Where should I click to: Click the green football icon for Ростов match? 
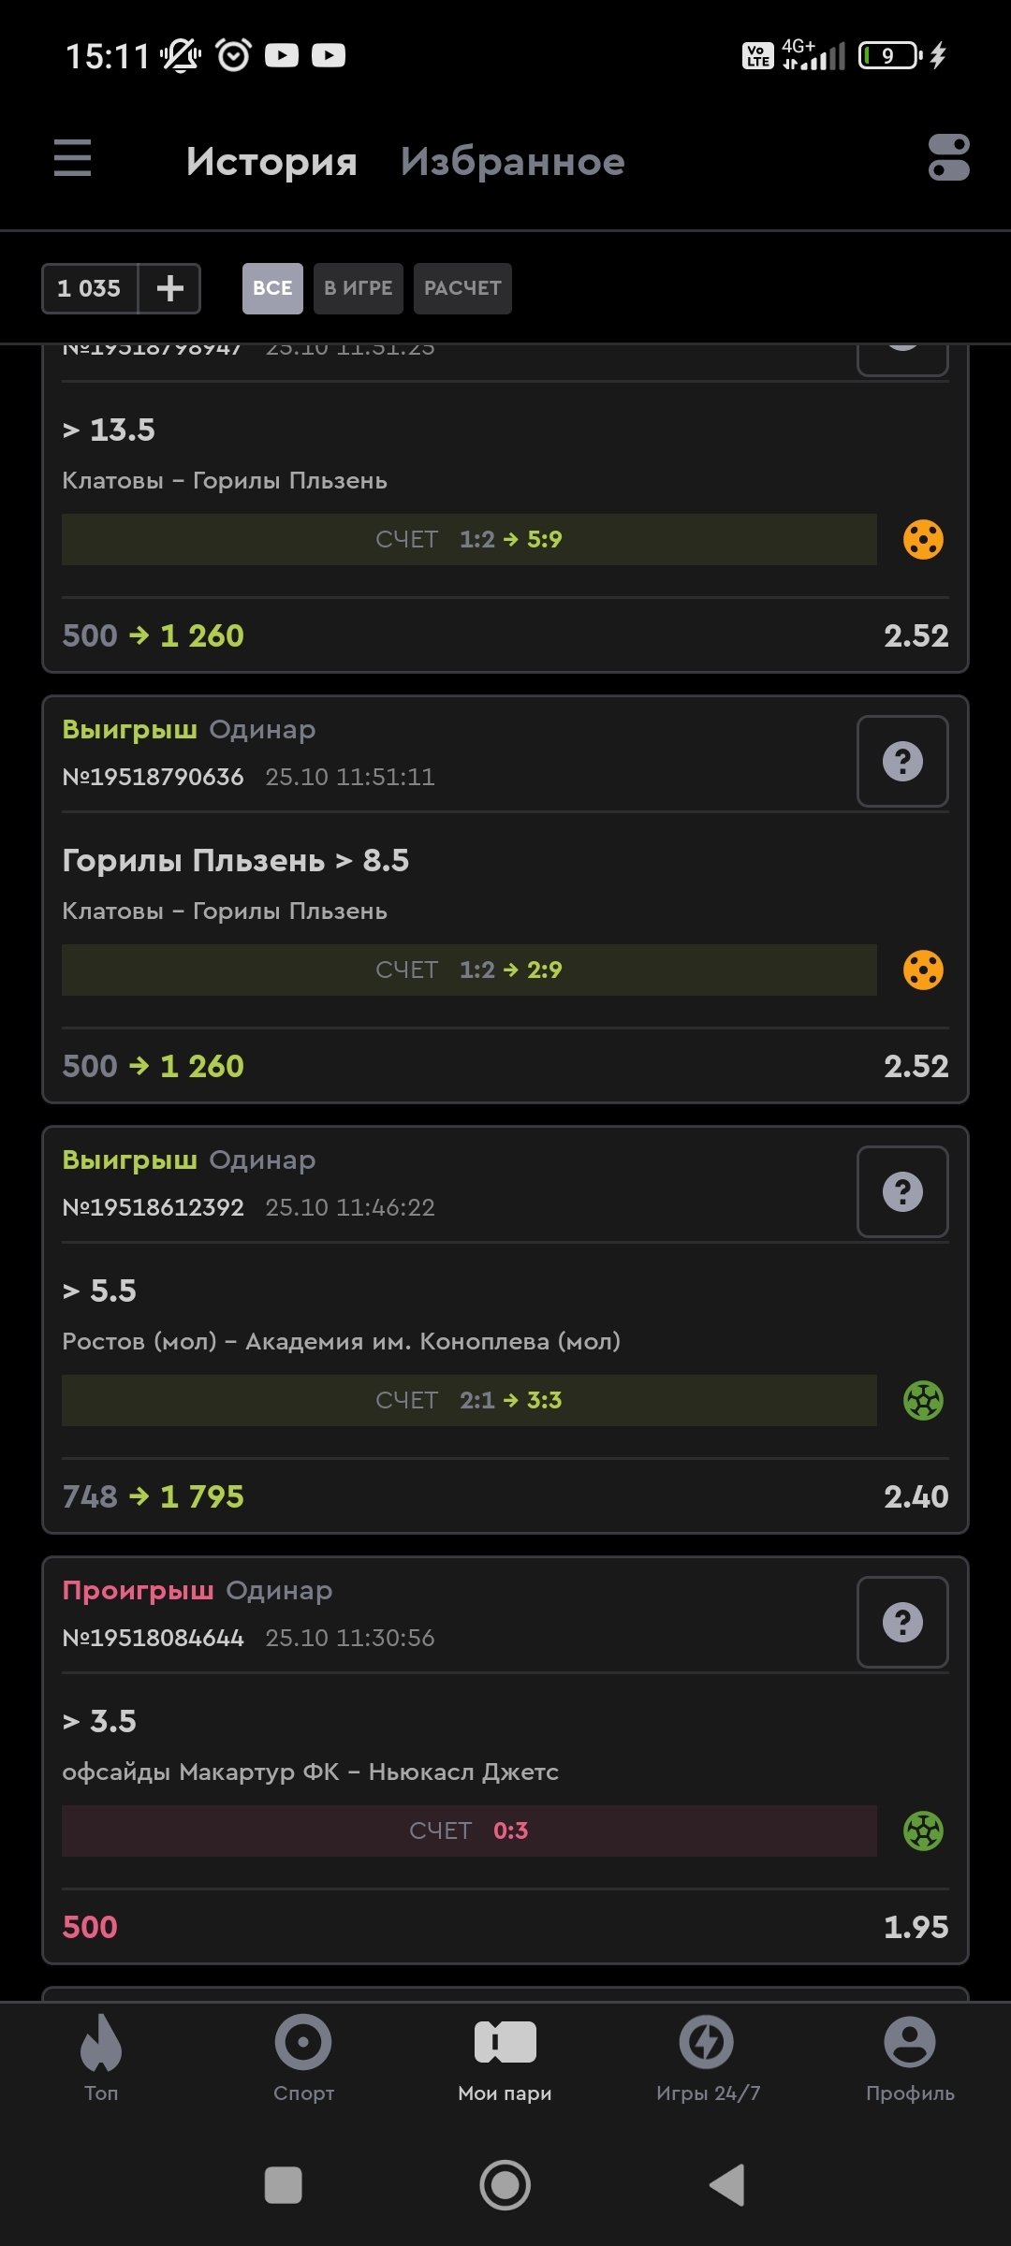tap(923, 1401)
